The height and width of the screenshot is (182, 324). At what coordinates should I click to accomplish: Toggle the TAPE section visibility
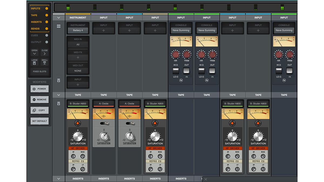pyautogui.click(x=39, y=15)
